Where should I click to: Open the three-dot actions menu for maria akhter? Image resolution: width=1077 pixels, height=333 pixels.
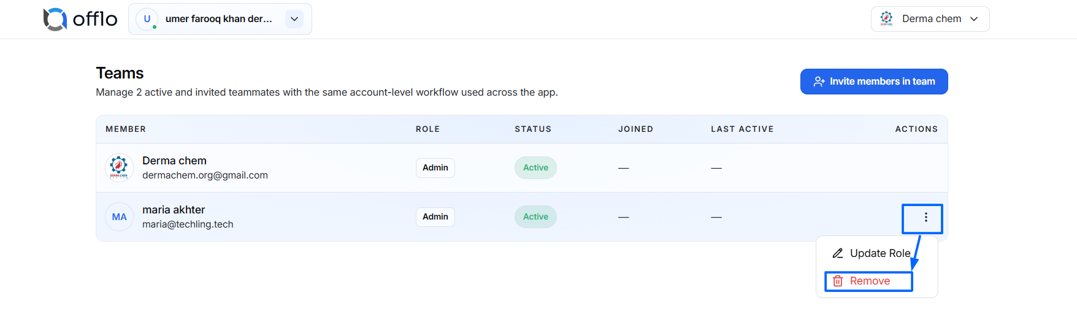point(926,217)
